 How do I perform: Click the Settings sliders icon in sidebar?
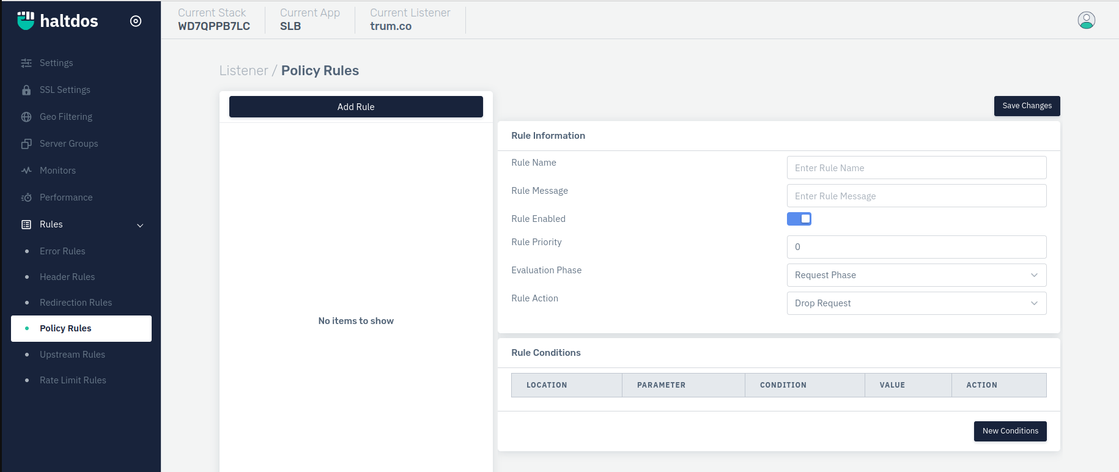pos(26,63)
